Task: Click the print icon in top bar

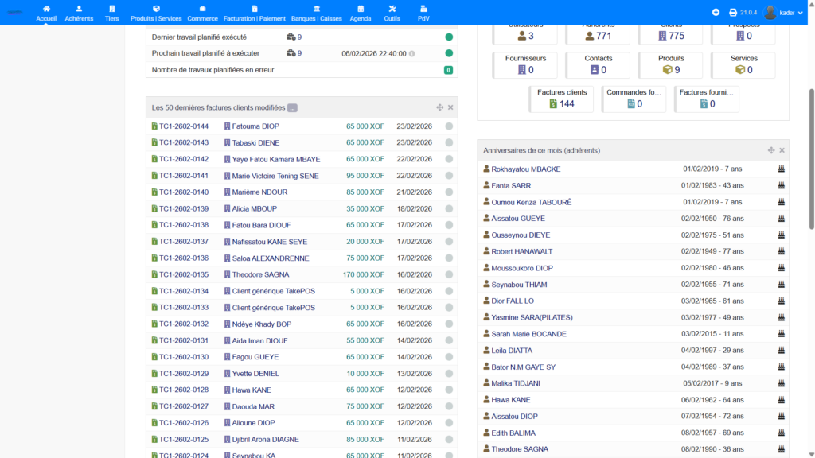Action: [x=732, y=13]
